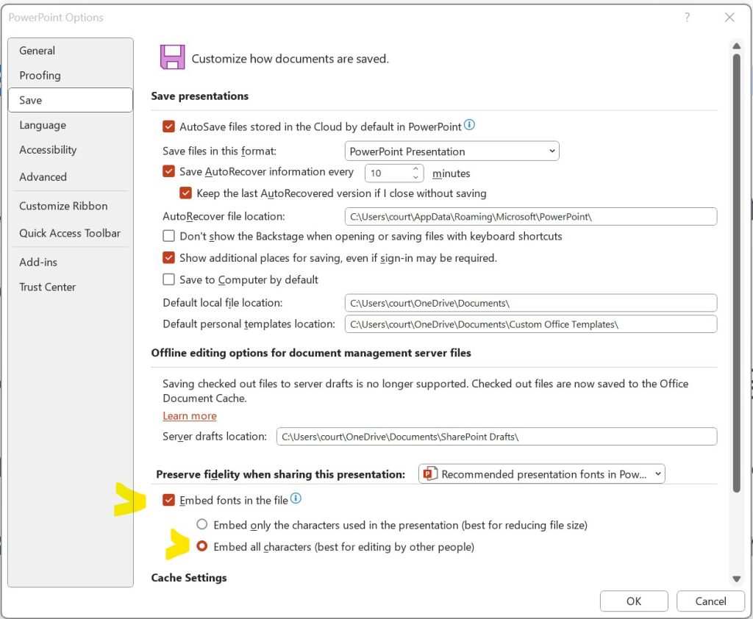Open the Accessibility options category

pos(70,150)
